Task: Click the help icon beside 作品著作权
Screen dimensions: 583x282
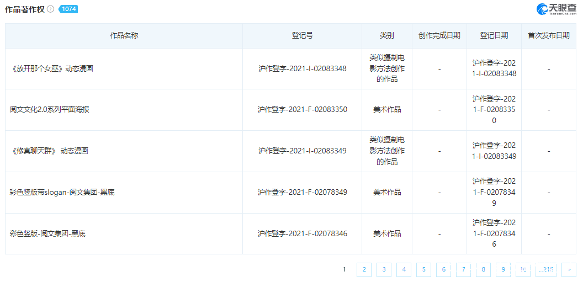Action: click(x=51, y=9)
